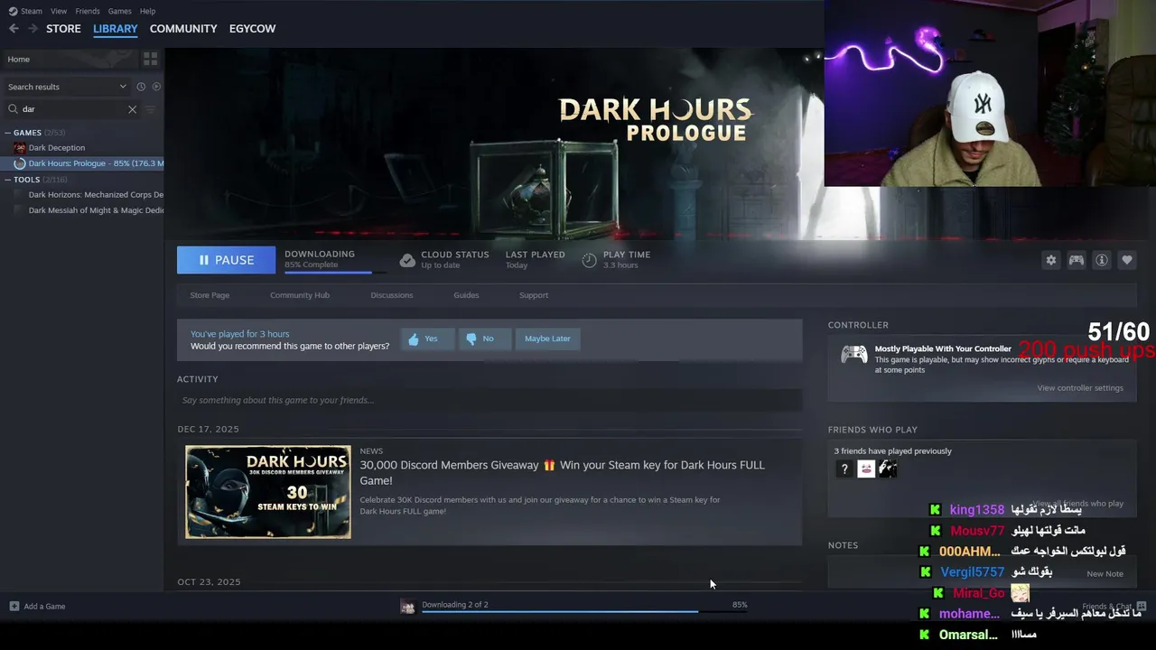
Task: Go back with the left arrow
Action: point(14,29)
